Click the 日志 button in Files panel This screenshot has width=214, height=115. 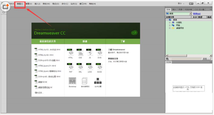[x=206, y=59]
